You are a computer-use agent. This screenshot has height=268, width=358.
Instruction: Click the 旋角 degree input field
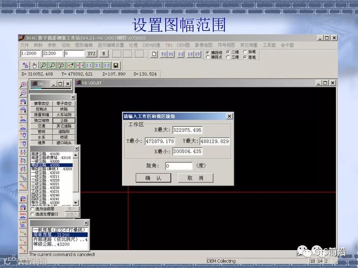[179, 166]
